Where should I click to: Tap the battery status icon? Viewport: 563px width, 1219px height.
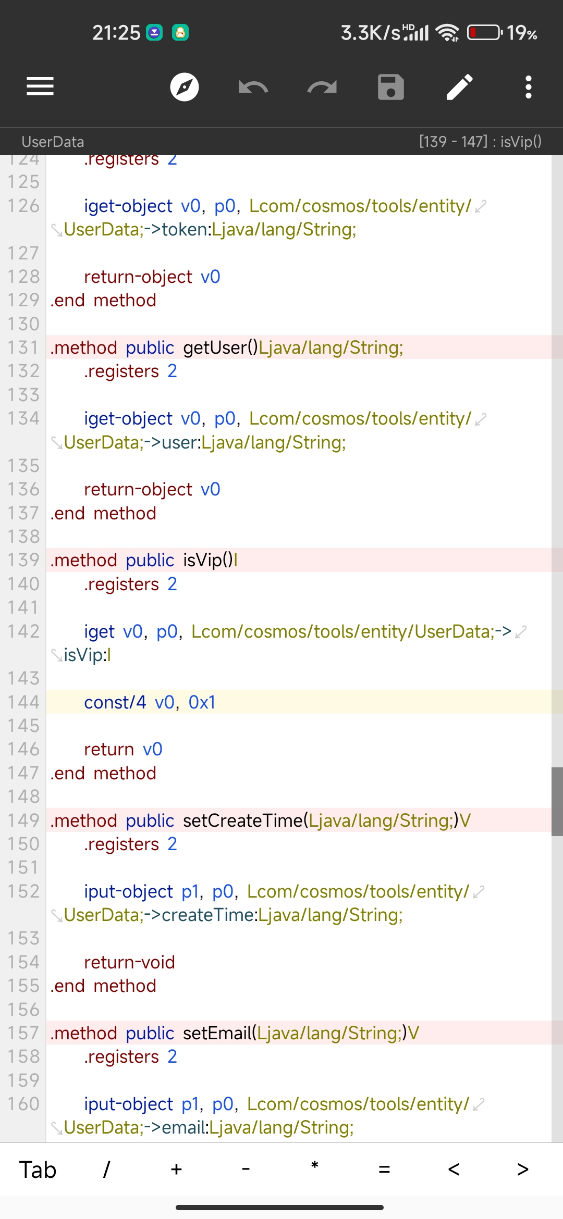pos(485,33)
